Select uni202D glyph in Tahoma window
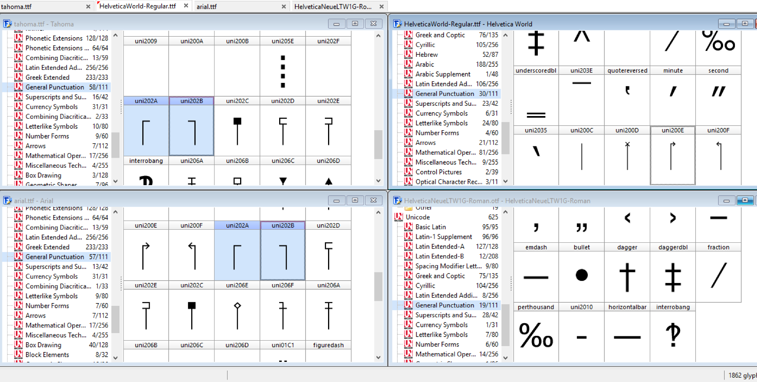 pyautogui.click(x=283, y=126)
